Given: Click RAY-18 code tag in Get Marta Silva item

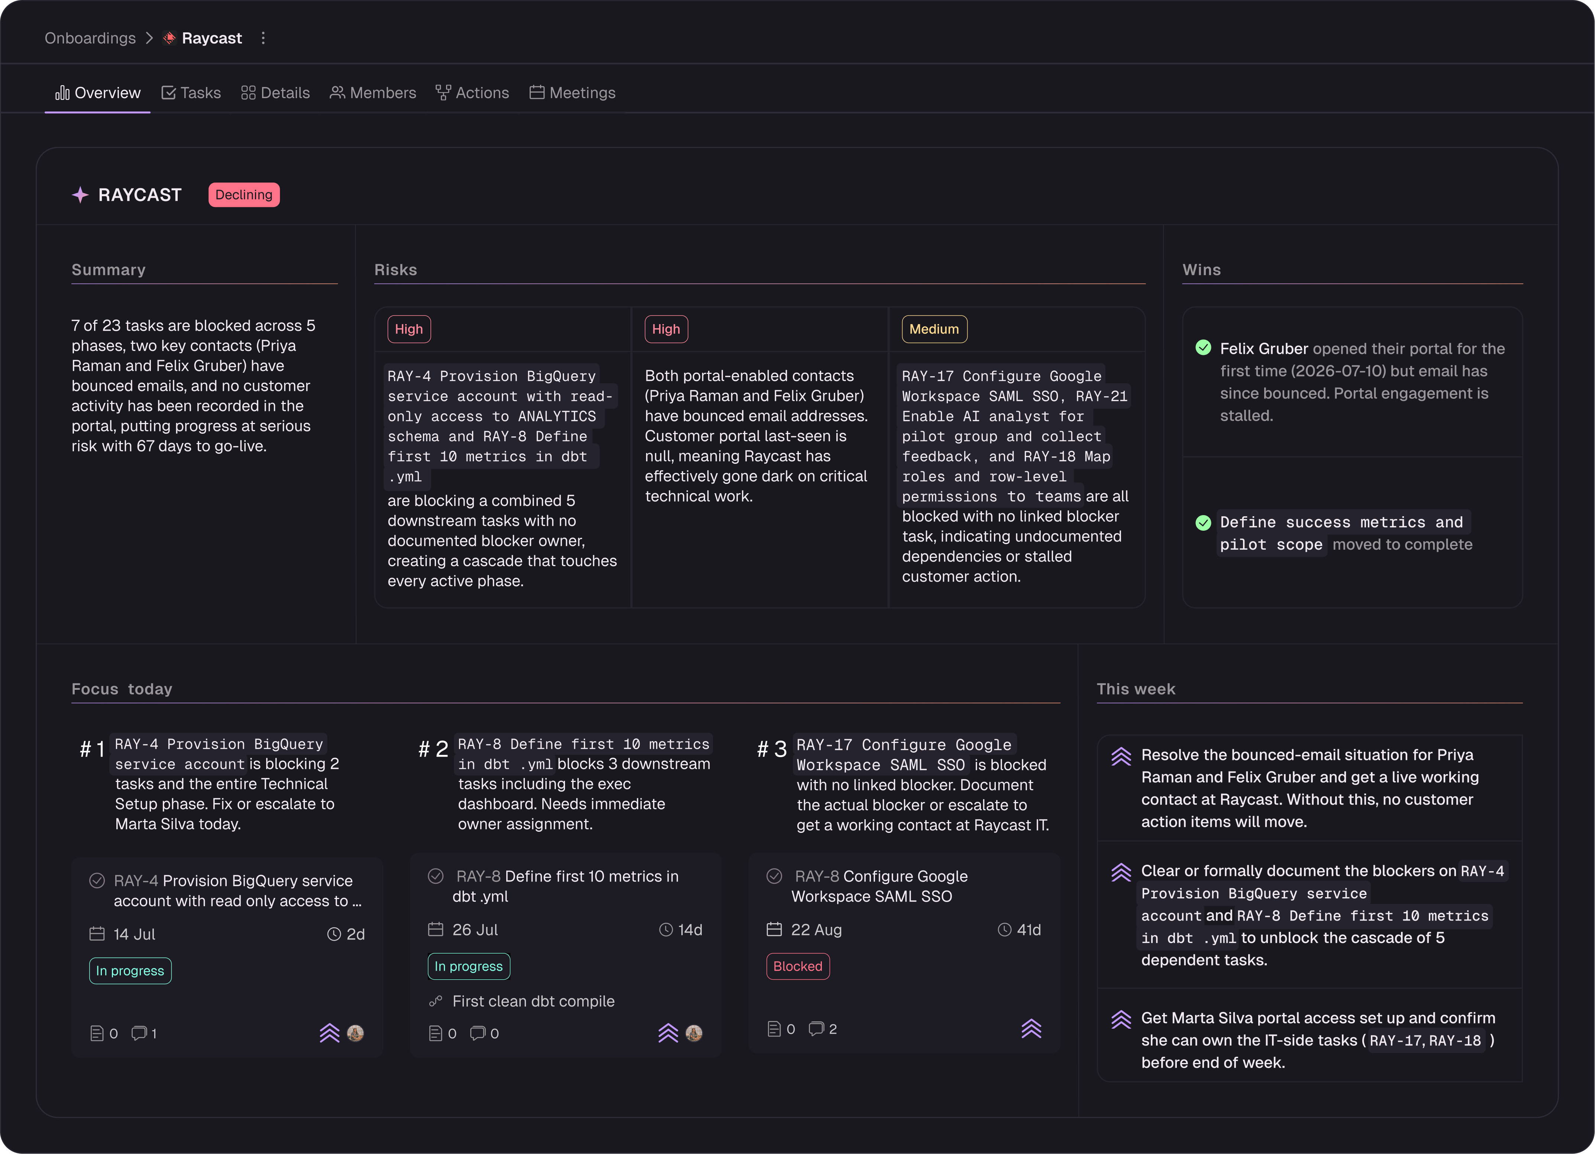Looking at the screenshot, I should (x=1455, y=1041).
